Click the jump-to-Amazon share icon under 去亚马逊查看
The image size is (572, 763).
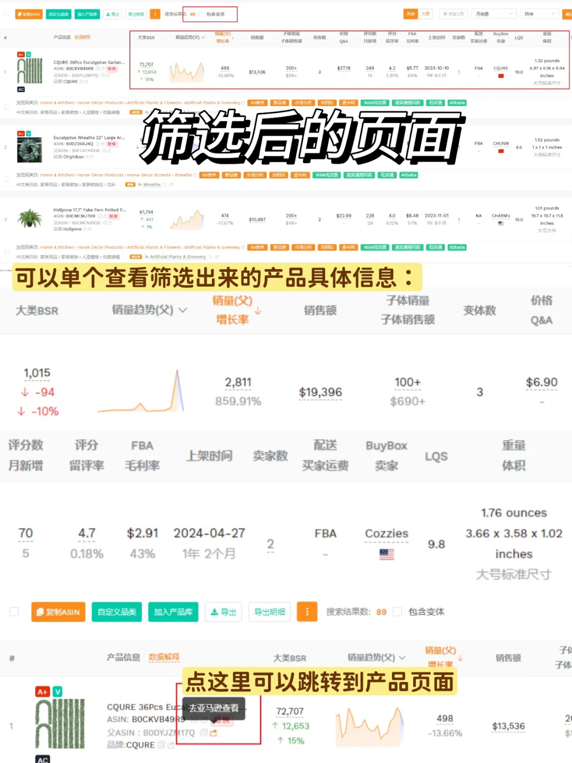[x=213, y=733]
